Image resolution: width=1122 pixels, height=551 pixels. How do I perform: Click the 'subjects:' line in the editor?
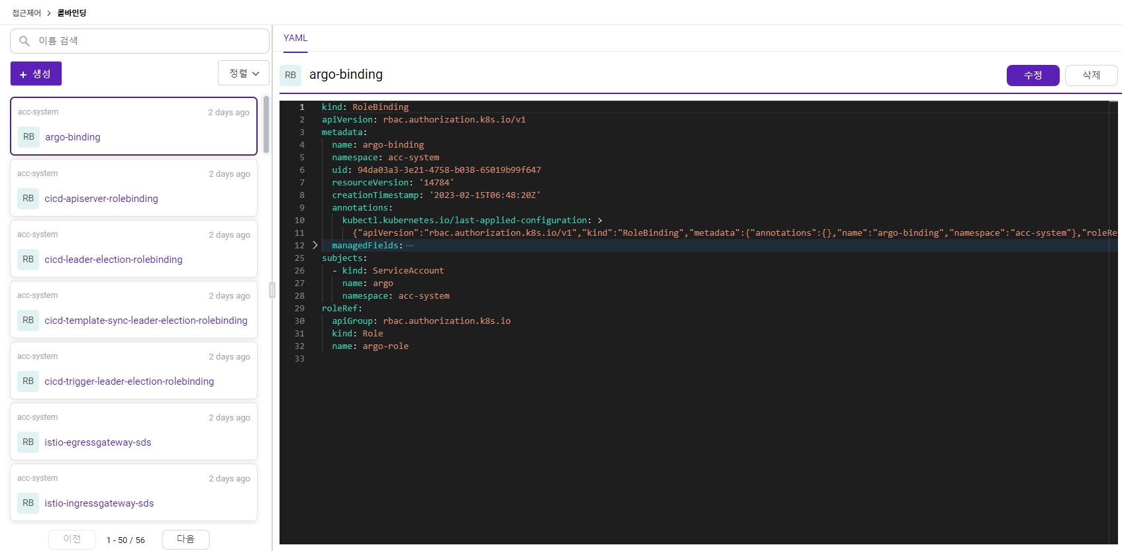(x=343, y=258)
